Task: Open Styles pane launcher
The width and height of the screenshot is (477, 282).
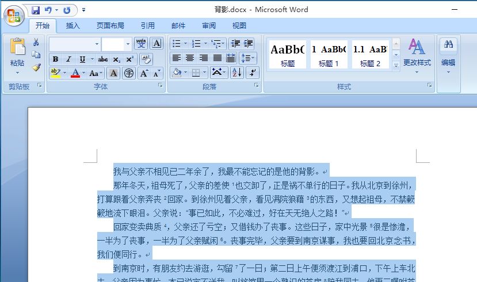Action: pos(430,86)
